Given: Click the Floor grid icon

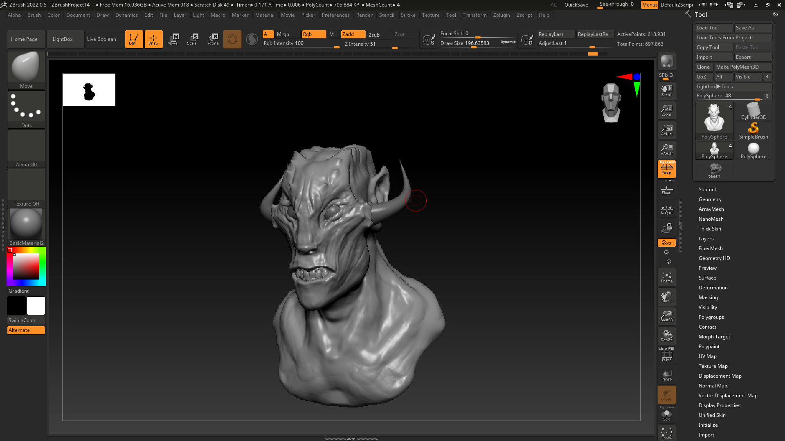Looking at the screenshot, I should pyautogui.click(x=666, y=190).
